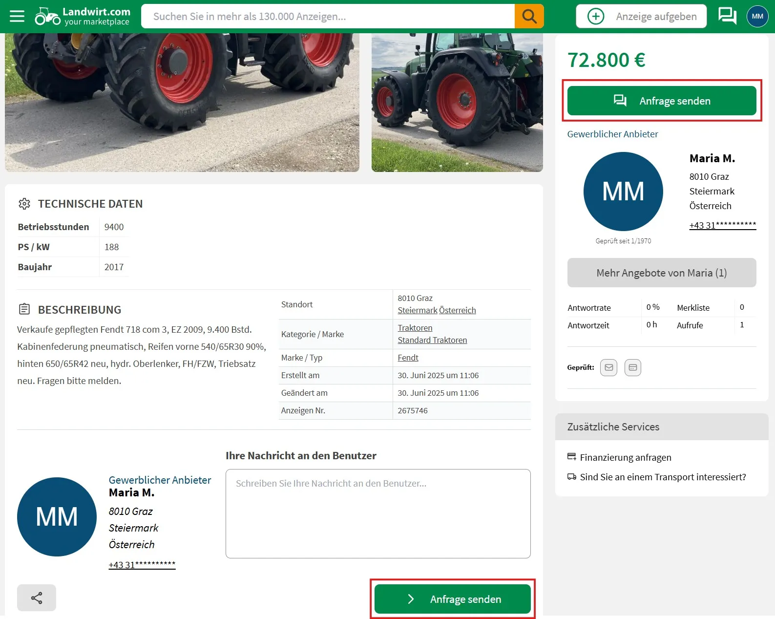Click the email verified badge icon
The image size is (775, 619).
(608, 367)
